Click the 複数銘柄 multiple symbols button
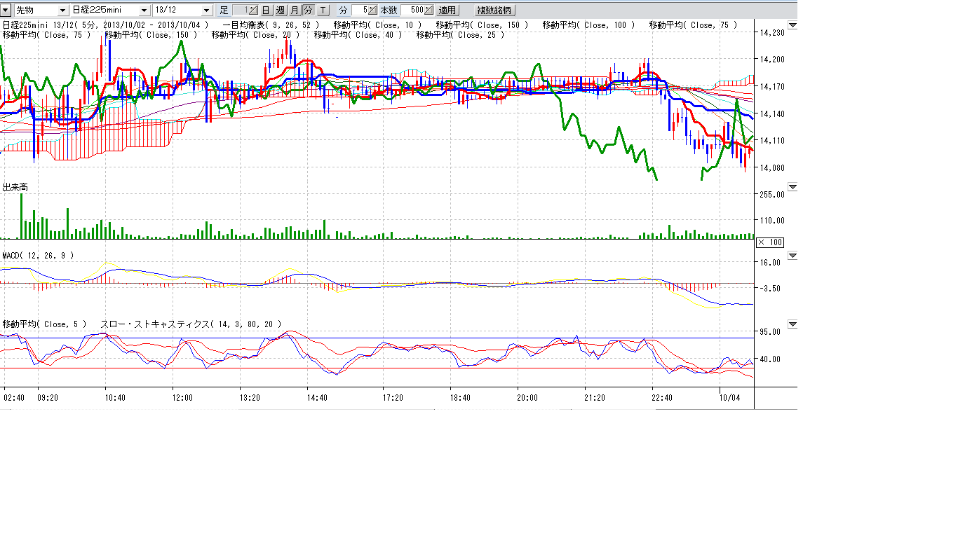 (494, 11)
